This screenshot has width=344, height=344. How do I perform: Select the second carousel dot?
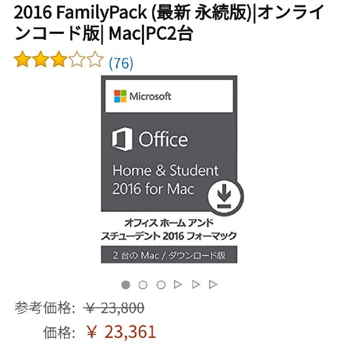pyautogui.click(x=143, y=285)
